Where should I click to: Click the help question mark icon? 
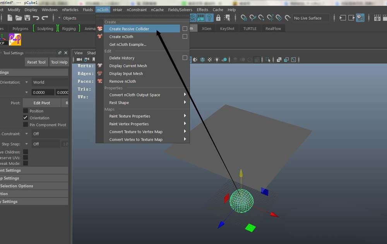tap(209, 18)
